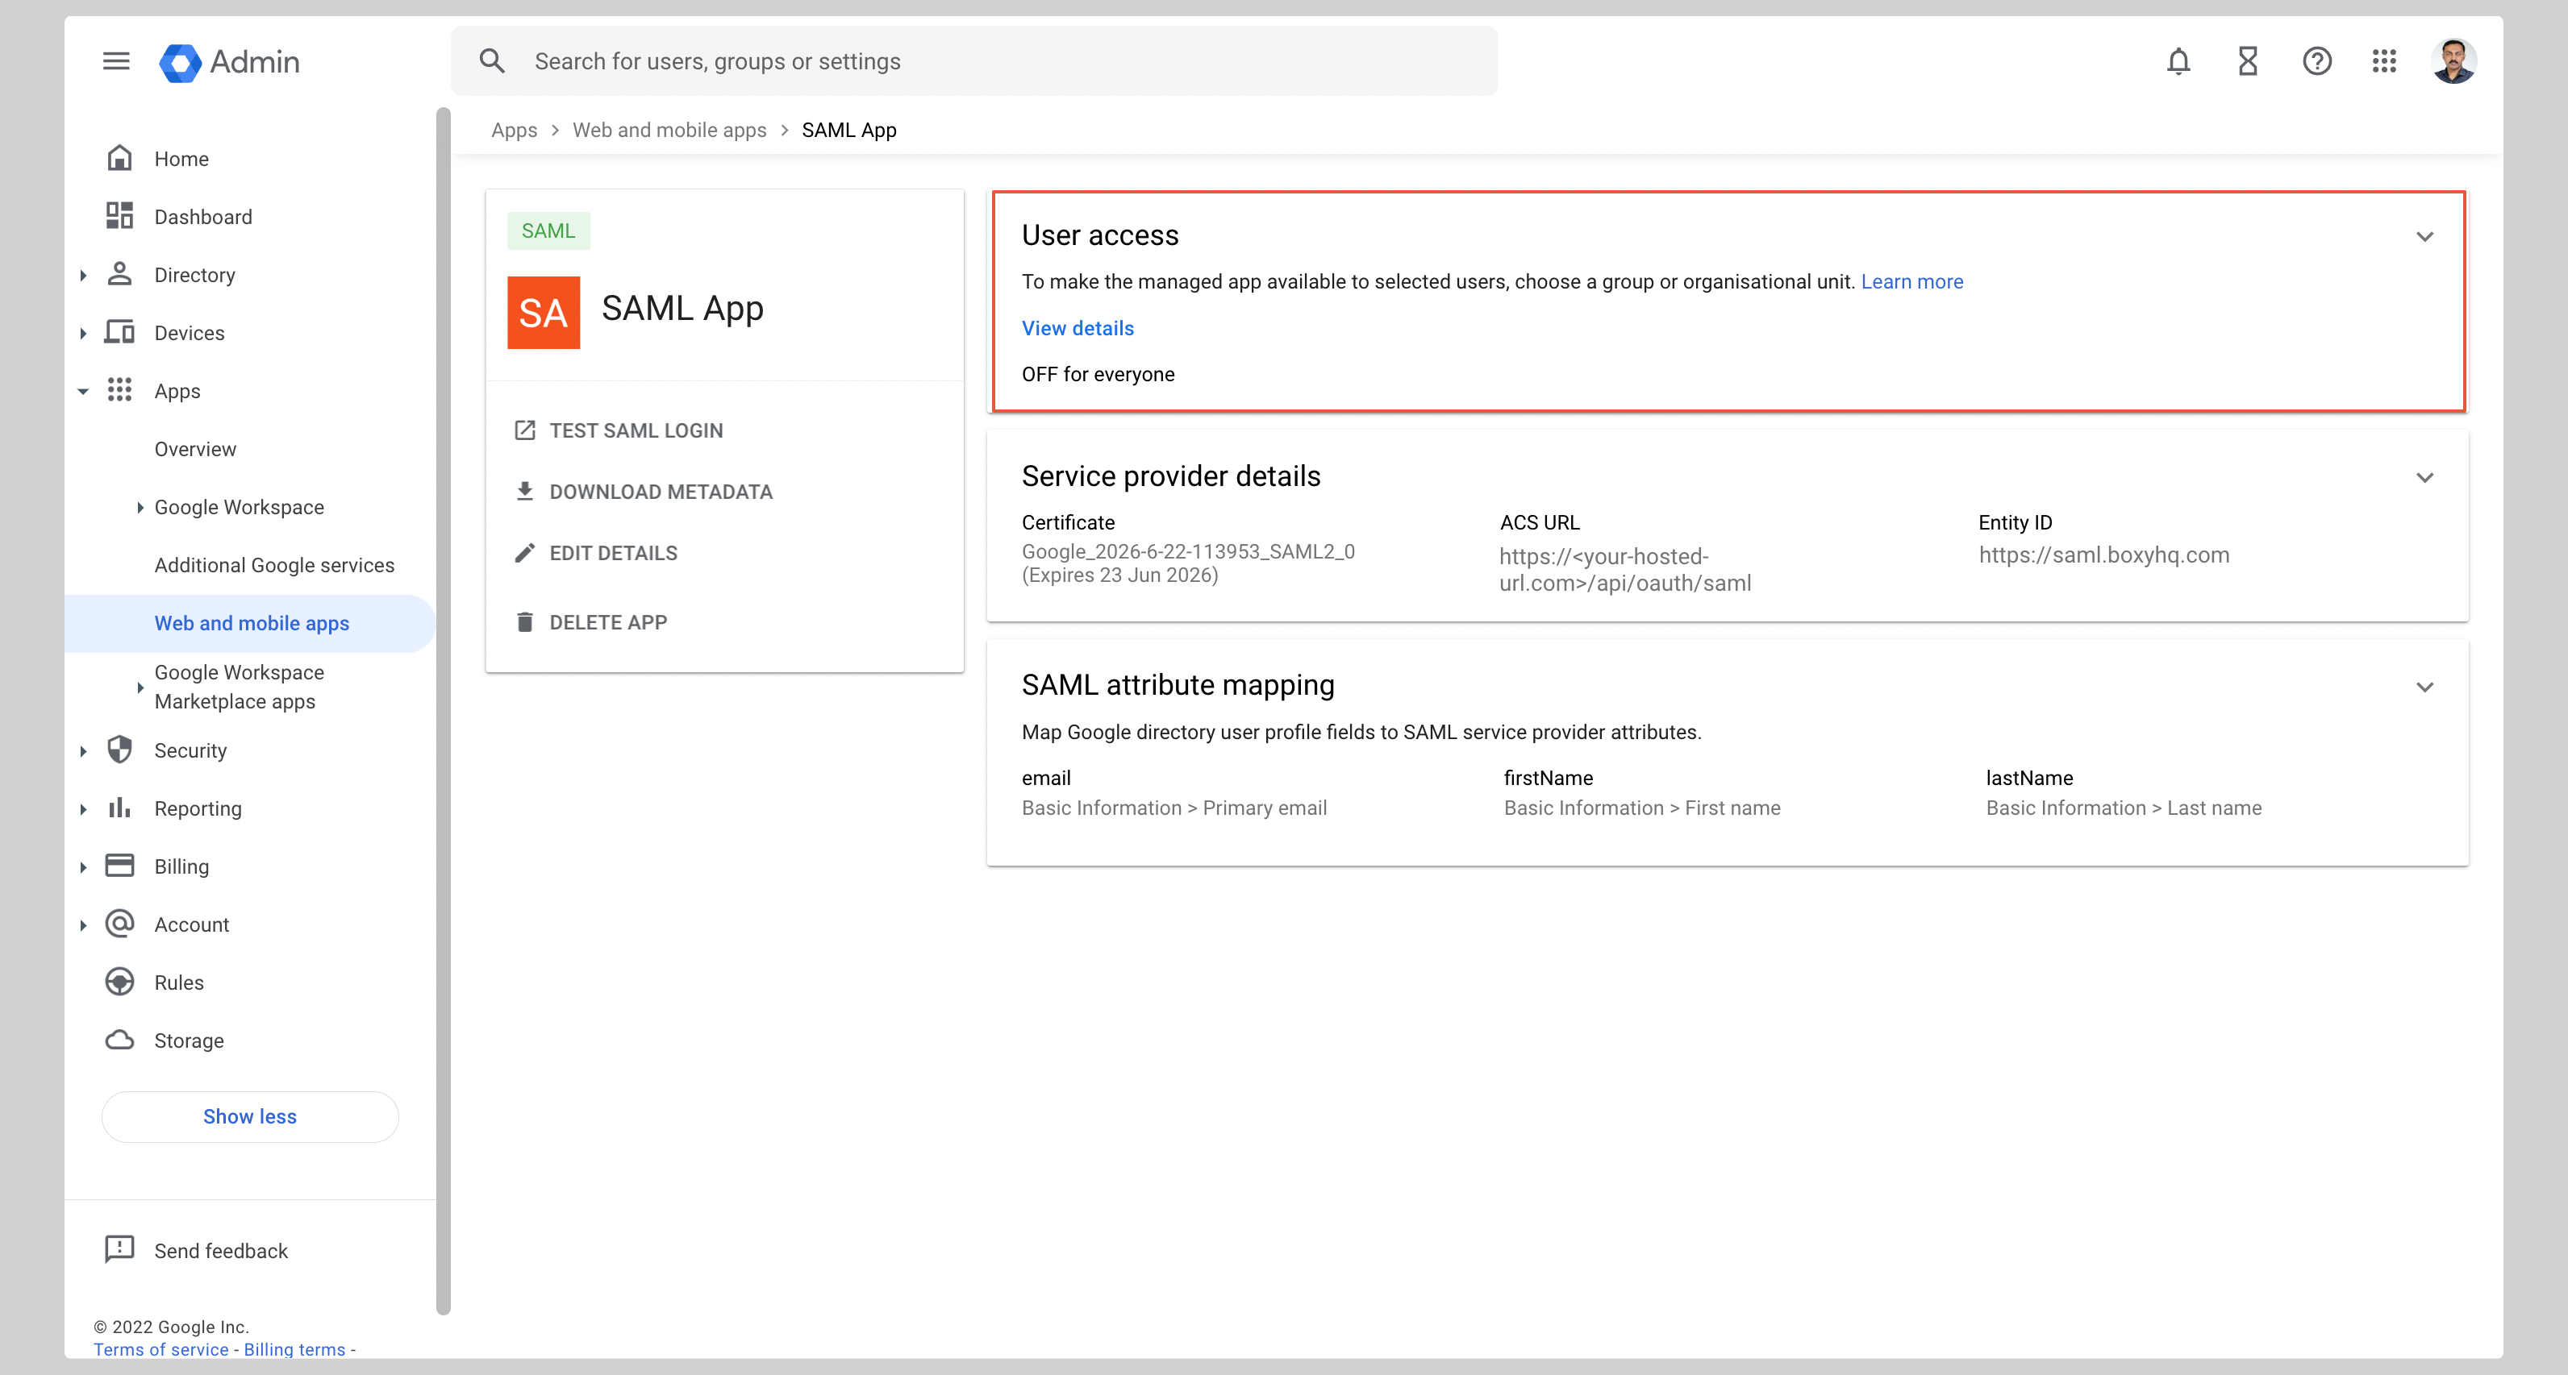Screen dimensions: 2568x1375
Task: Open Web and mobile apps breadcrumb
Action: pos(670,130)
